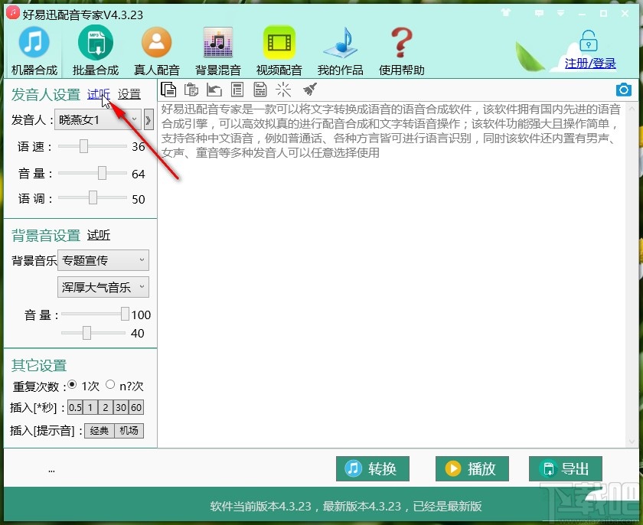
Task: Click the paste clipboard toolbar icon
Action: point(191,90)
